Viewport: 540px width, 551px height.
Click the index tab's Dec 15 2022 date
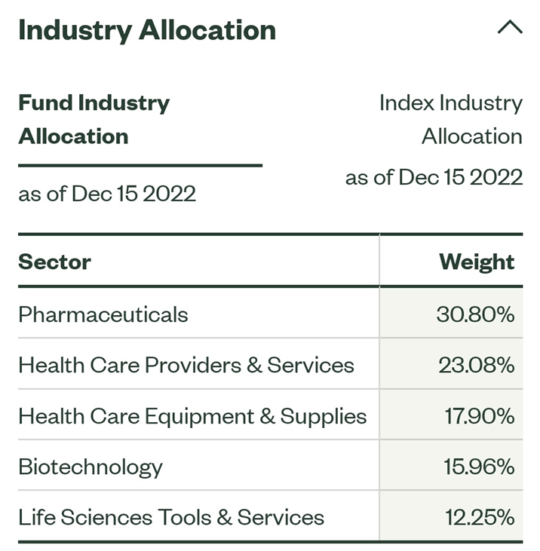click(461, 176)
